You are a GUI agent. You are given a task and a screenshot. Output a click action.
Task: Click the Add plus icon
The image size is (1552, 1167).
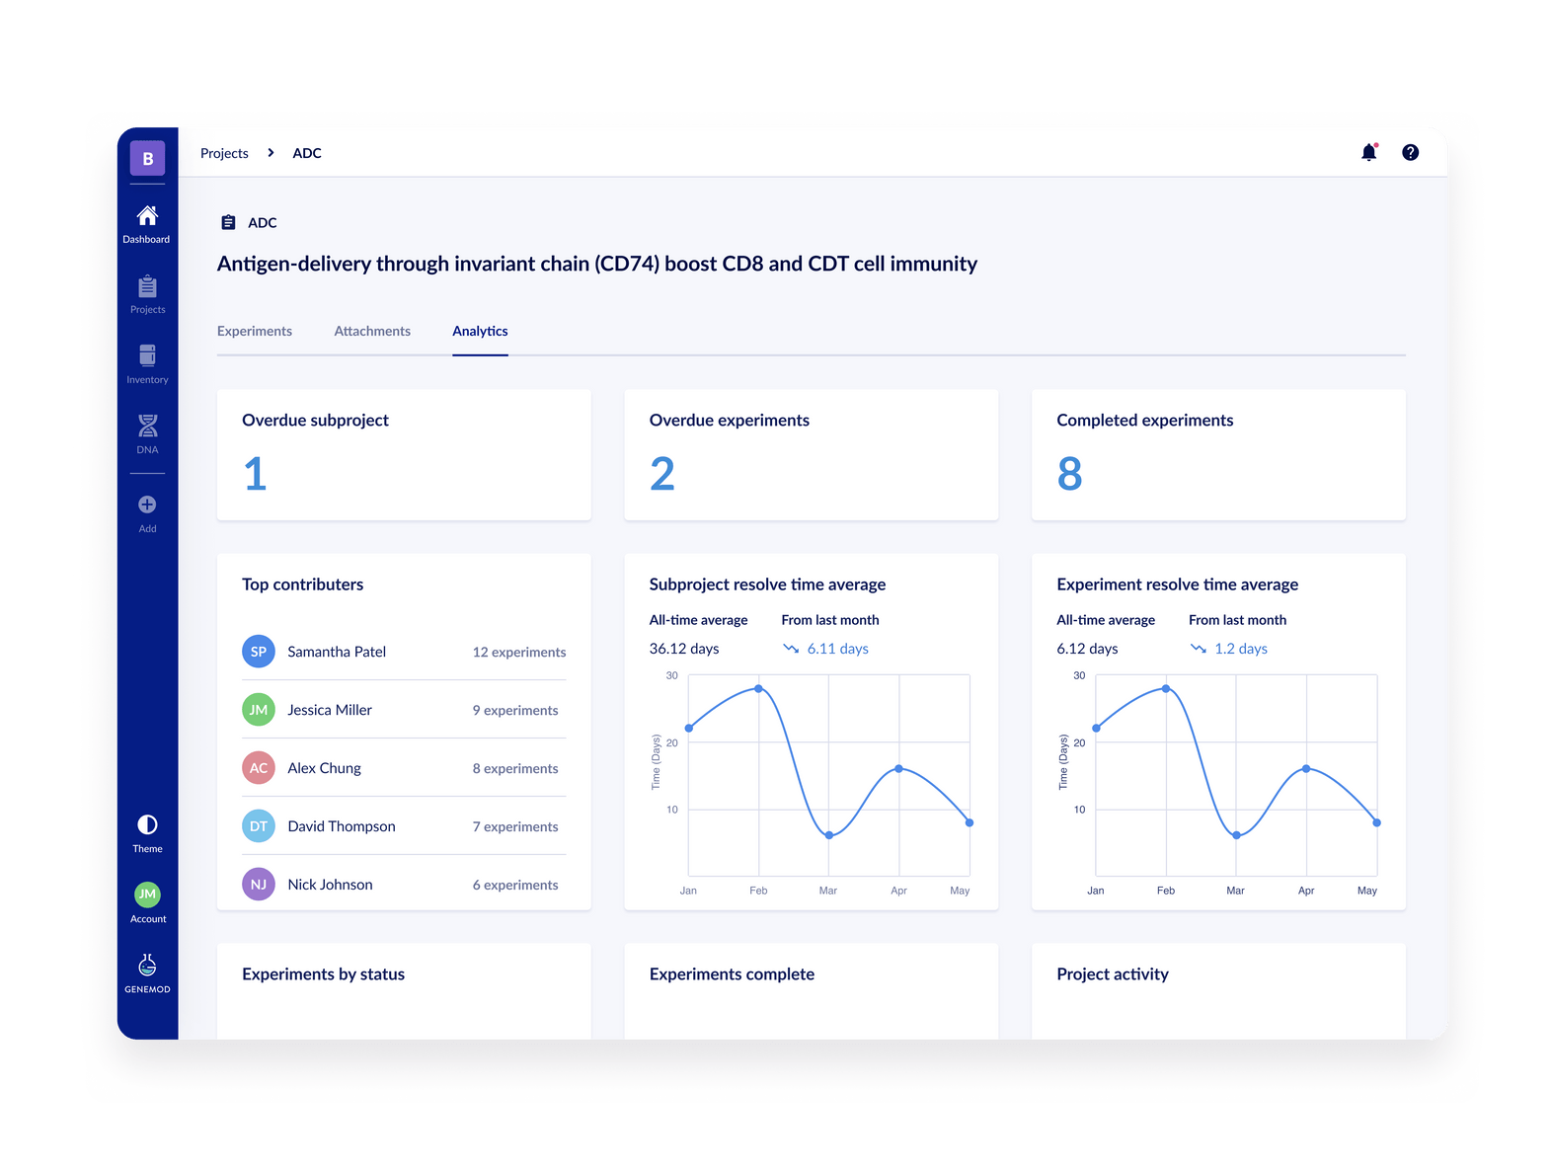click(147, 505)
